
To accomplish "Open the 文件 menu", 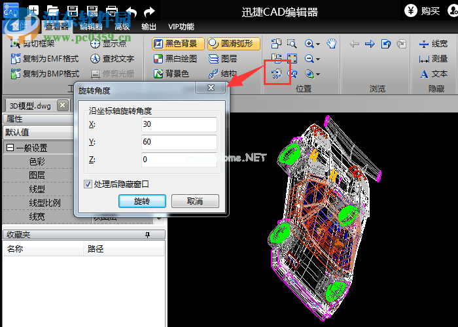I will 19,27.
